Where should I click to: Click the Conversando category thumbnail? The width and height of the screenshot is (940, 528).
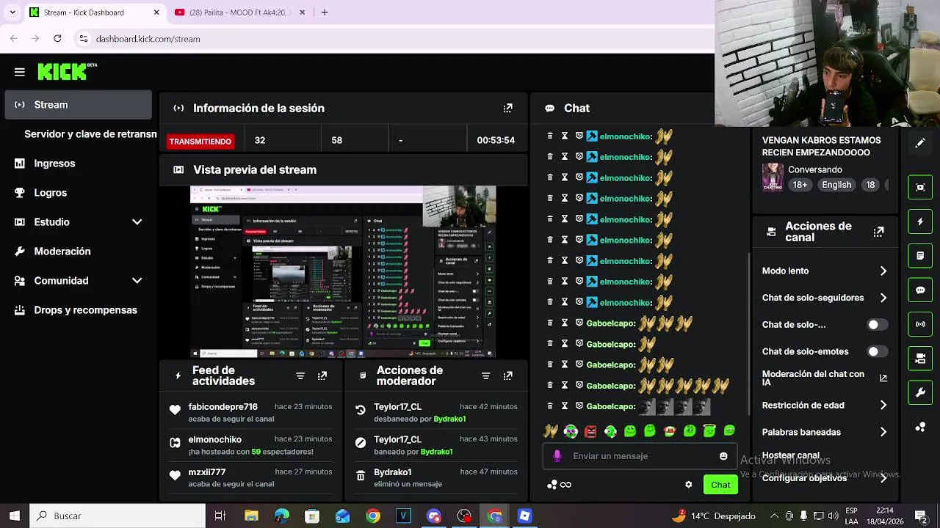coord(773,177)
